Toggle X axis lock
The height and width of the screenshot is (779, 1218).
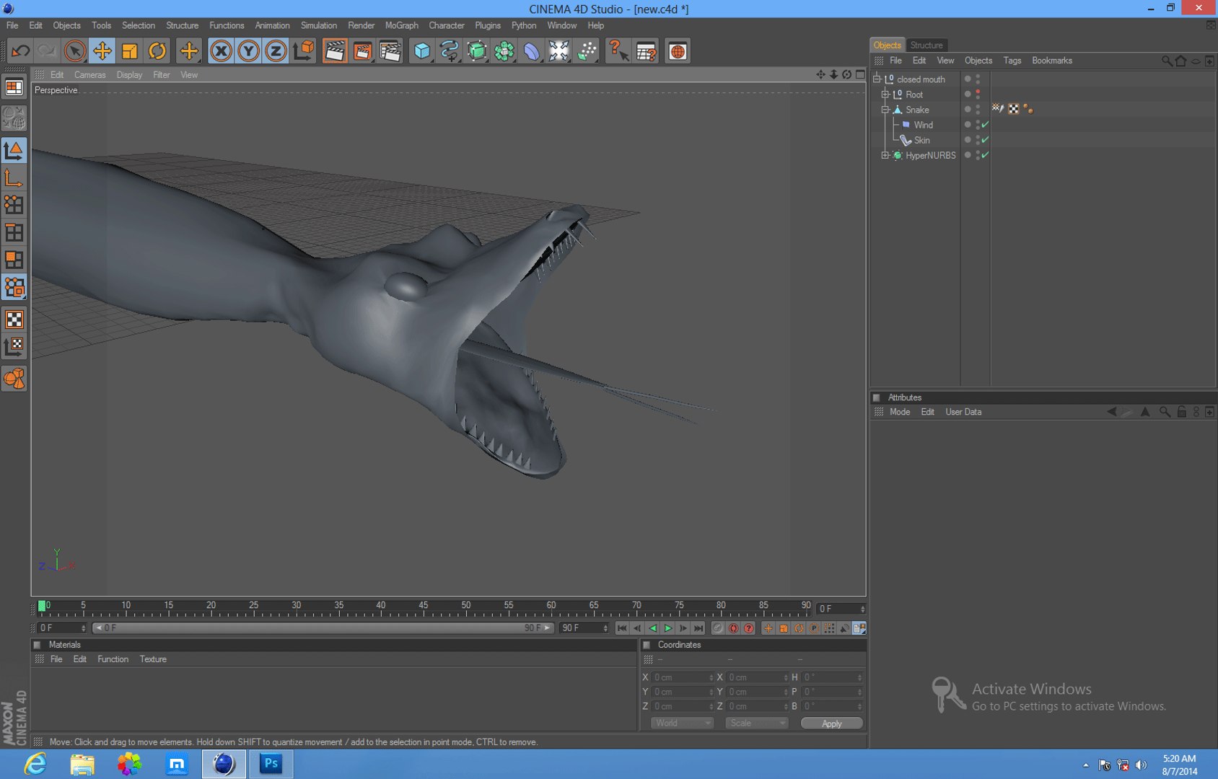coord(221,51)
